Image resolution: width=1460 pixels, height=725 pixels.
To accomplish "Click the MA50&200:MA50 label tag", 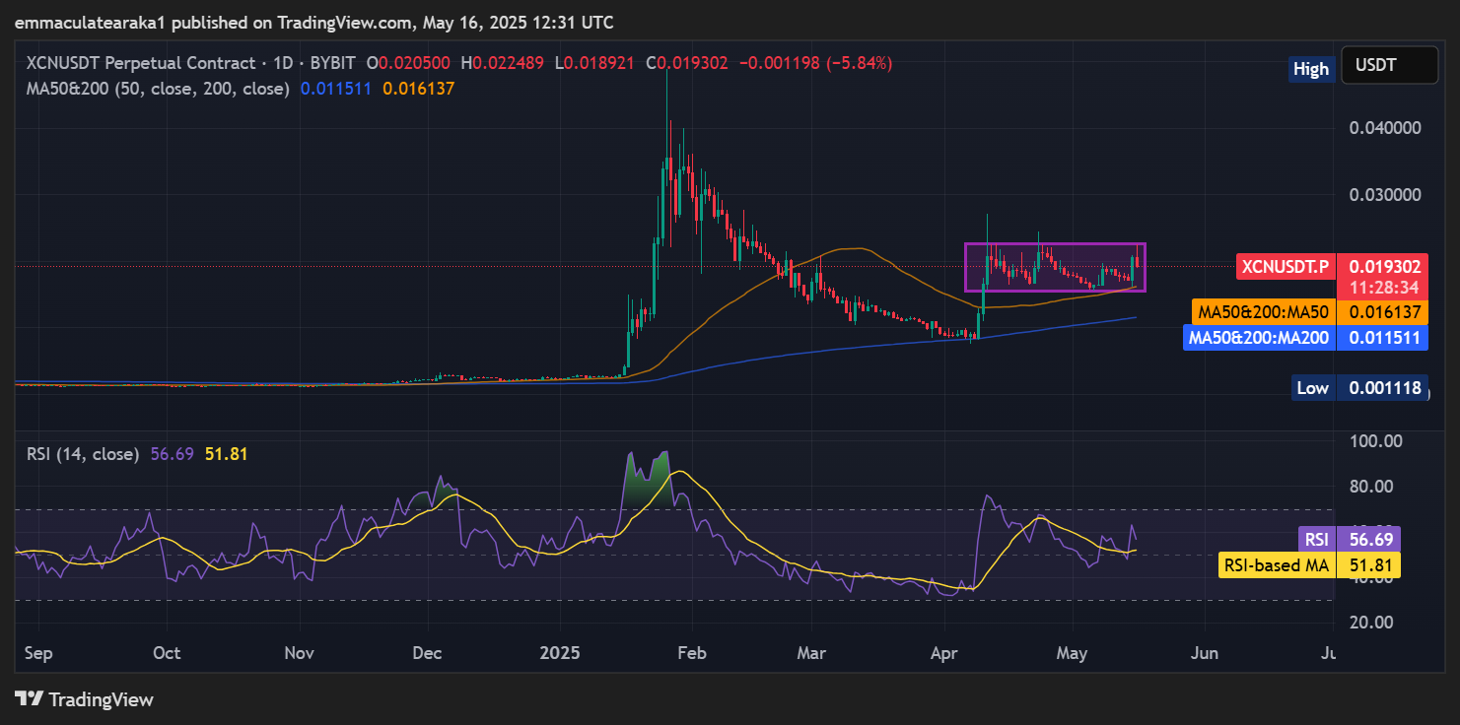I will (1263, 312).
